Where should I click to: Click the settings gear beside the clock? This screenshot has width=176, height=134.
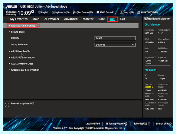[x=33, y=11]
